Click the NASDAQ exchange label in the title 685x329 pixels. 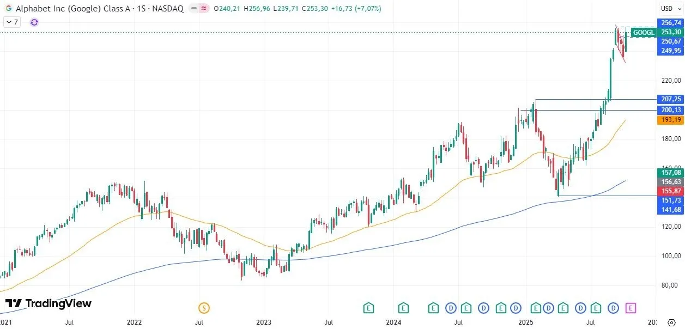[167, 8]
